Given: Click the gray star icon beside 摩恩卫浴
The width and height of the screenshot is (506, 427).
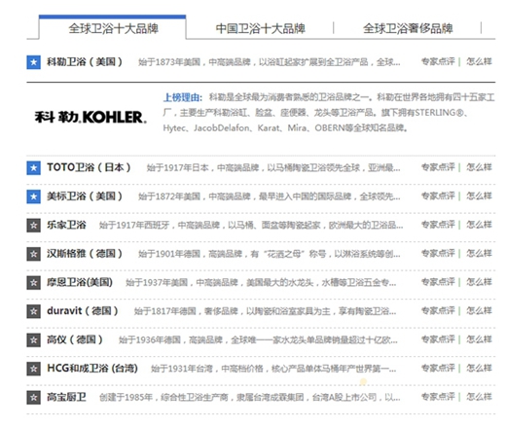Looking at the screenshot, I should pyautogui.click(x=33, y=283).
